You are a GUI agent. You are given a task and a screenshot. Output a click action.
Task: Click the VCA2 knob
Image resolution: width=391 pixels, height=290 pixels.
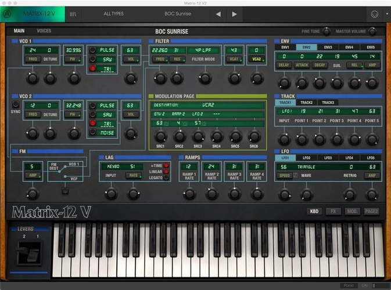[257, 78]
